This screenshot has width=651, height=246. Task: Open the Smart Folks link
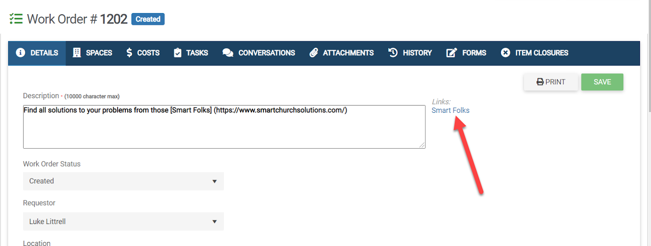450,110
